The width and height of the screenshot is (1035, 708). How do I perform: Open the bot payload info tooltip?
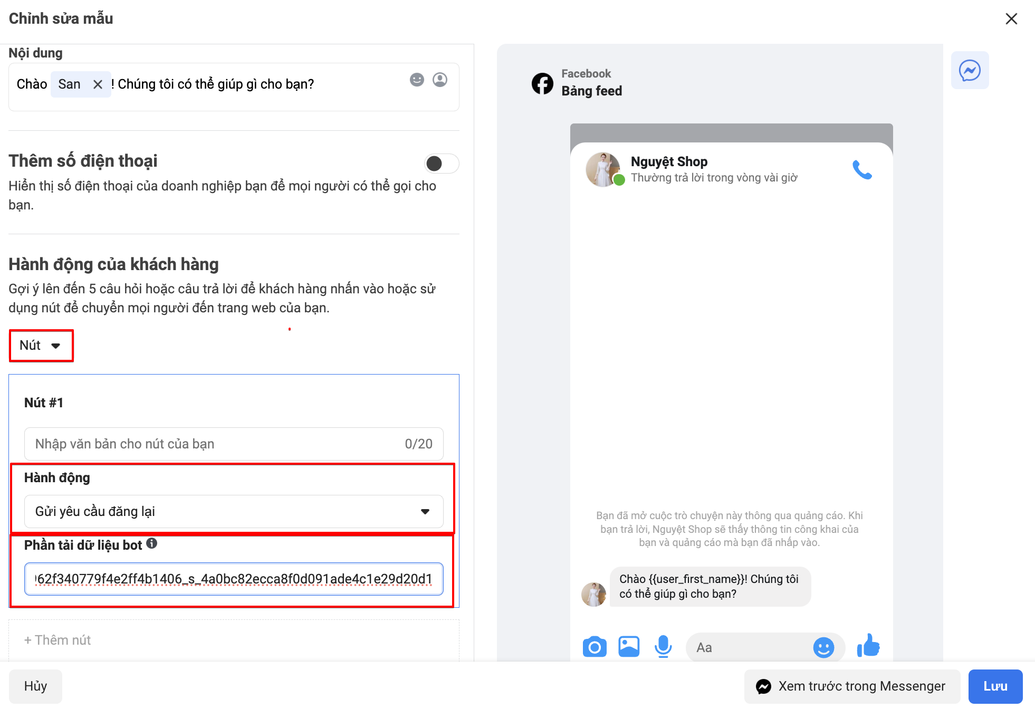click(x=152, y=543)
